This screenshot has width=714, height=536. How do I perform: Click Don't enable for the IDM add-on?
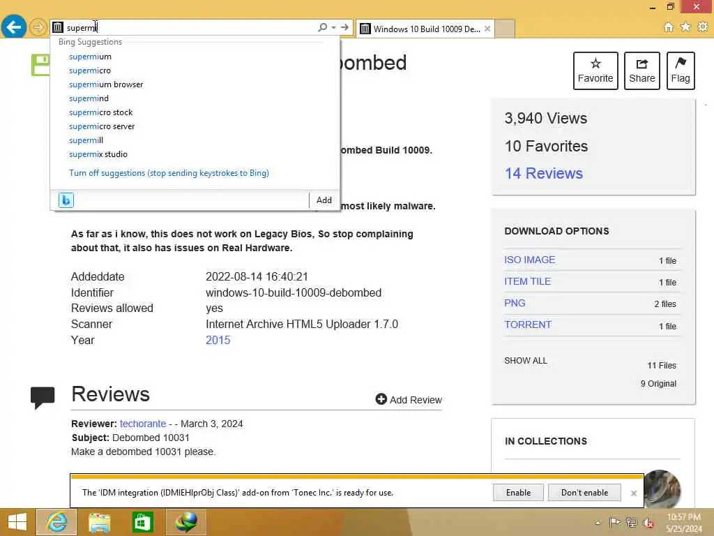tap(585, 493)
